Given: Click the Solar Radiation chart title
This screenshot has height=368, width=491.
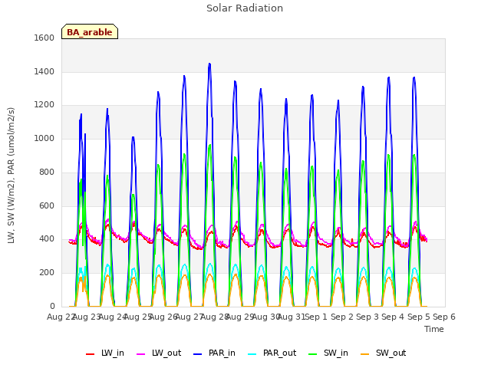Looking at the screenshot, I should point(245,8).
